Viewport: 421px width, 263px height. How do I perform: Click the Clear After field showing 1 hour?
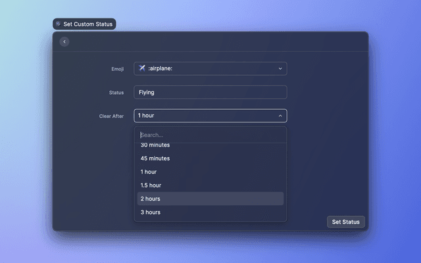point(204,116)
